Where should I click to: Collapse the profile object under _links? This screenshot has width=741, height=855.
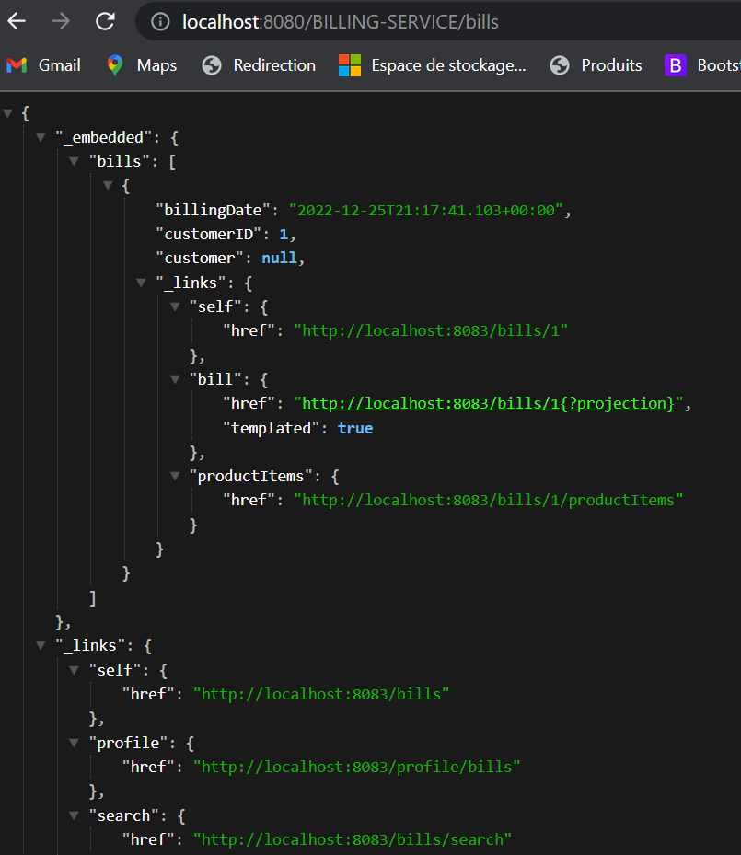(74, 743)
